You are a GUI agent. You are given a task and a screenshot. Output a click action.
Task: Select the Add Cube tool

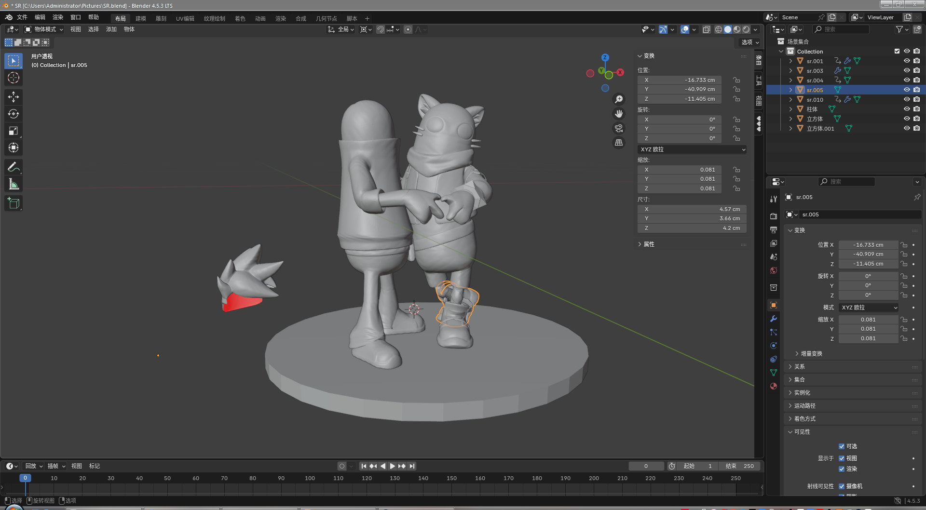tap(14, 203)
